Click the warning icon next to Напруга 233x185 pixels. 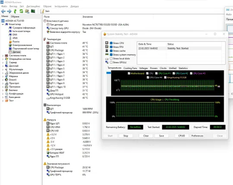point(45,120)
